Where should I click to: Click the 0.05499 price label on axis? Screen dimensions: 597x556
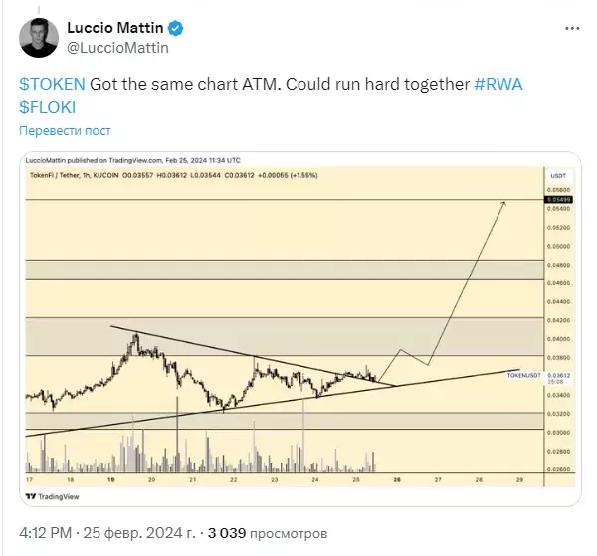coord(558,199)
